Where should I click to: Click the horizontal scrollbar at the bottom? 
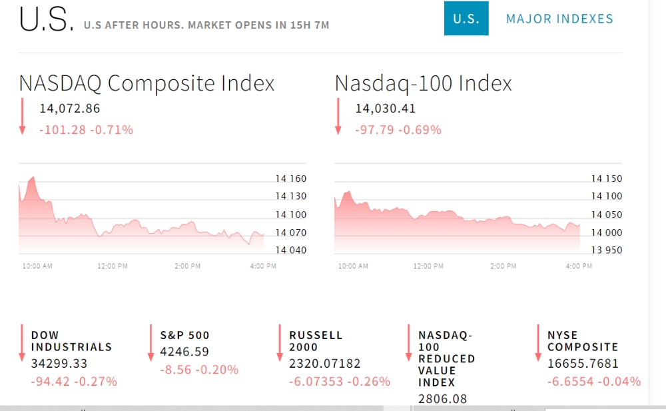click(191, 408)
